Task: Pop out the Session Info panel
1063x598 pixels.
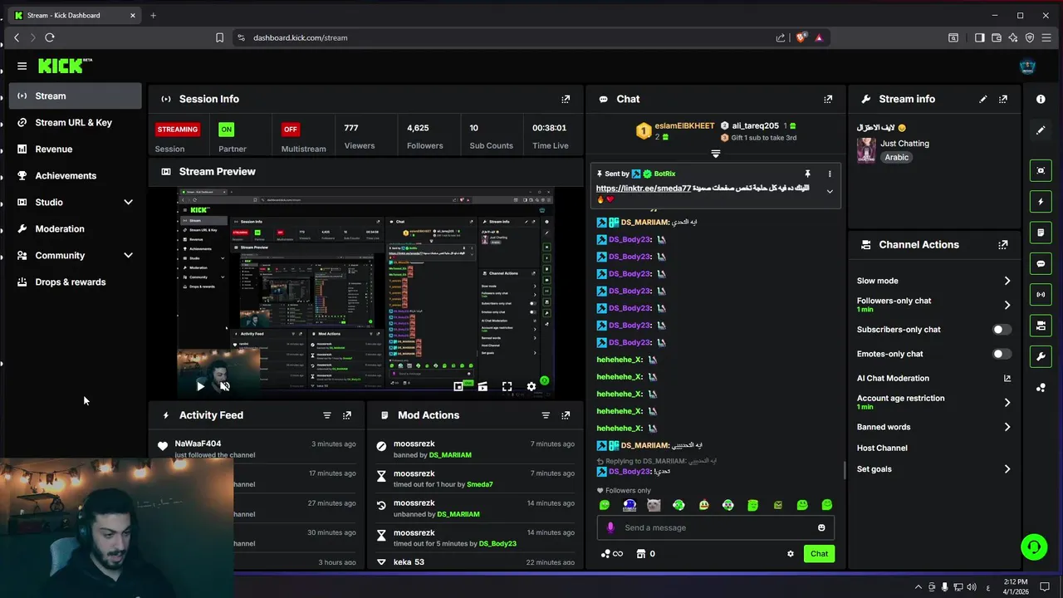Action: point(566,99)
